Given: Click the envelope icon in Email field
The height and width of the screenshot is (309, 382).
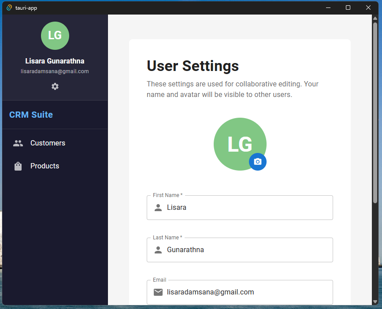Looking at the screenshot, I should 158,292.
